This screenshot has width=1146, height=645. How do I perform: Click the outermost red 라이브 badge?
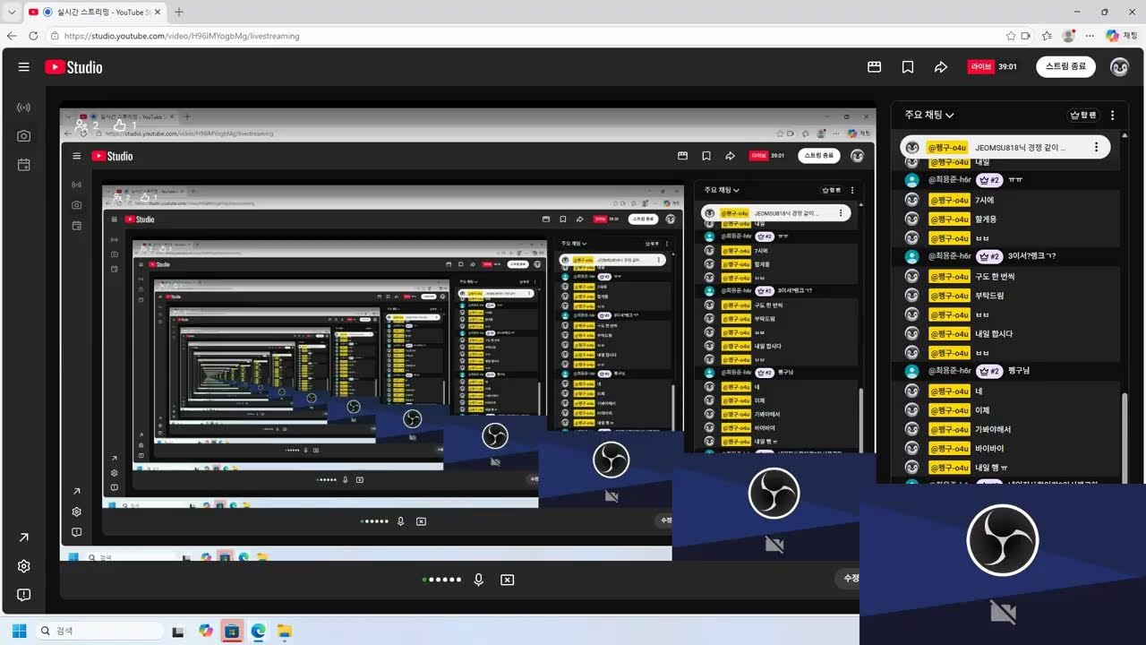coord(980,67)
